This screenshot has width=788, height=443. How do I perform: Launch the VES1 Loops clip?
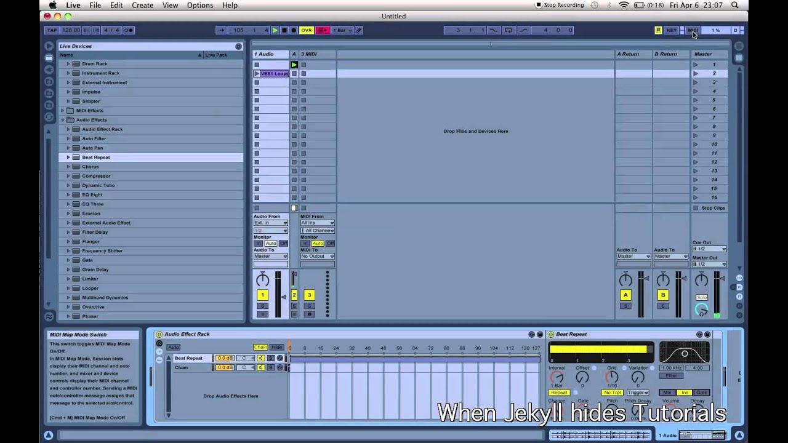(257, 74)
